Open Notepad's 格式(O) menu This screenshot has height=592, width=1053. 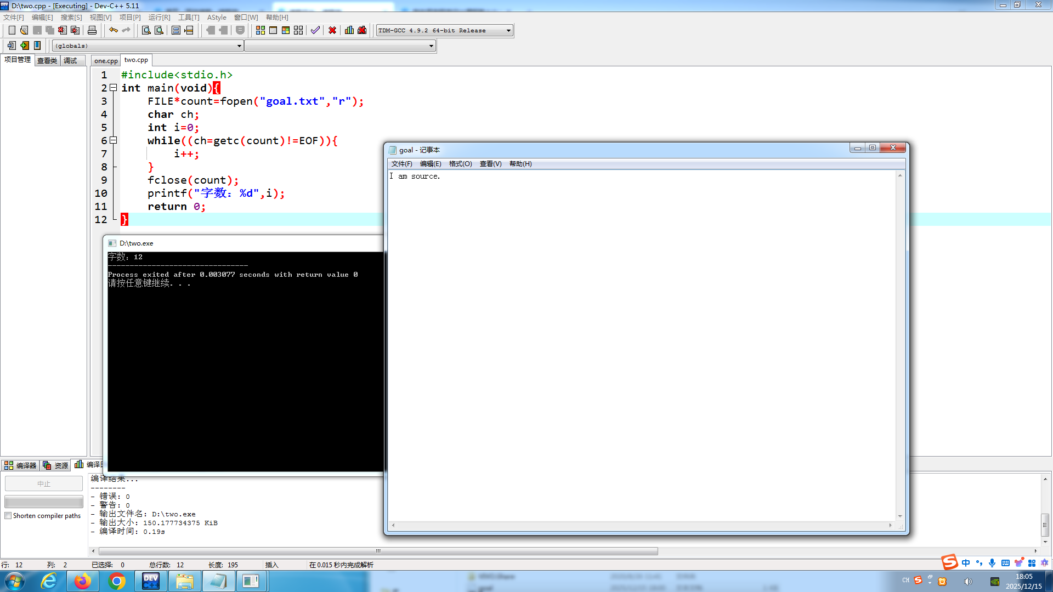460,164
